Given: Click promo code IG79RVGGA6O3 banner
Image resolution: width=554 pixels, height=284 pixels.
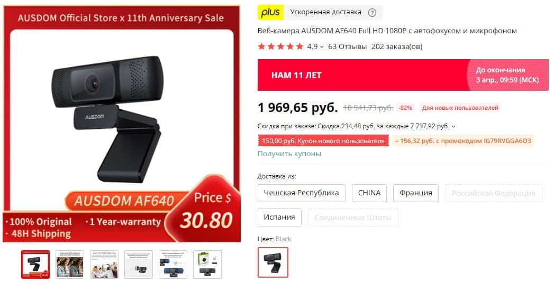Looking at the screenshot, I should 463,140.
